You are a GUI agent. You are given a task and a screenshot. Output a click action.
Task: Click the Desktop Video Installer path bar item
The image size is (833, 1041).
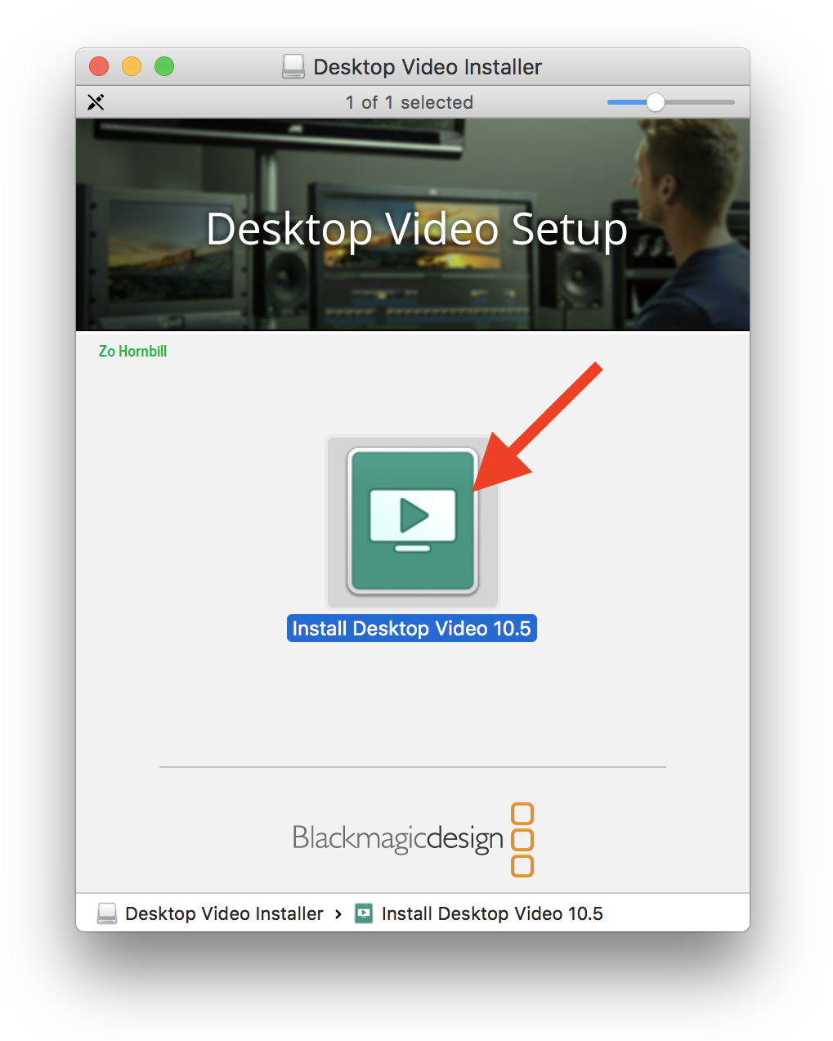pos(210,913)
